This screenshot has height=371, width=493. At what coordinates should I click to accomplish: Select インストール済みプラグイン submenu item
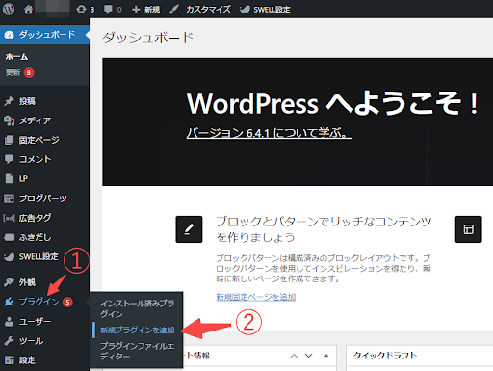click(137, 308)
